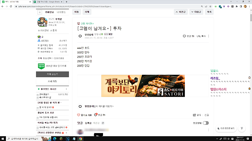
Task: Click the cafe profile image
Action: tap(42, 22)
